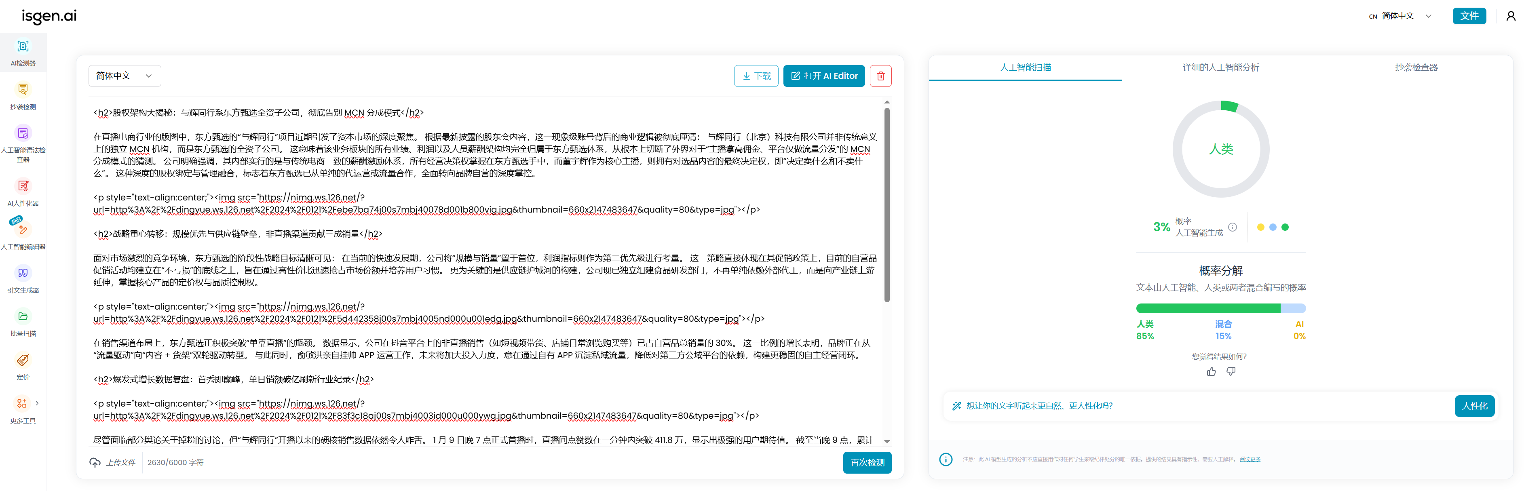
Task: Open the top-right 简体中文 site language menu
Action: coord(1400,16)
